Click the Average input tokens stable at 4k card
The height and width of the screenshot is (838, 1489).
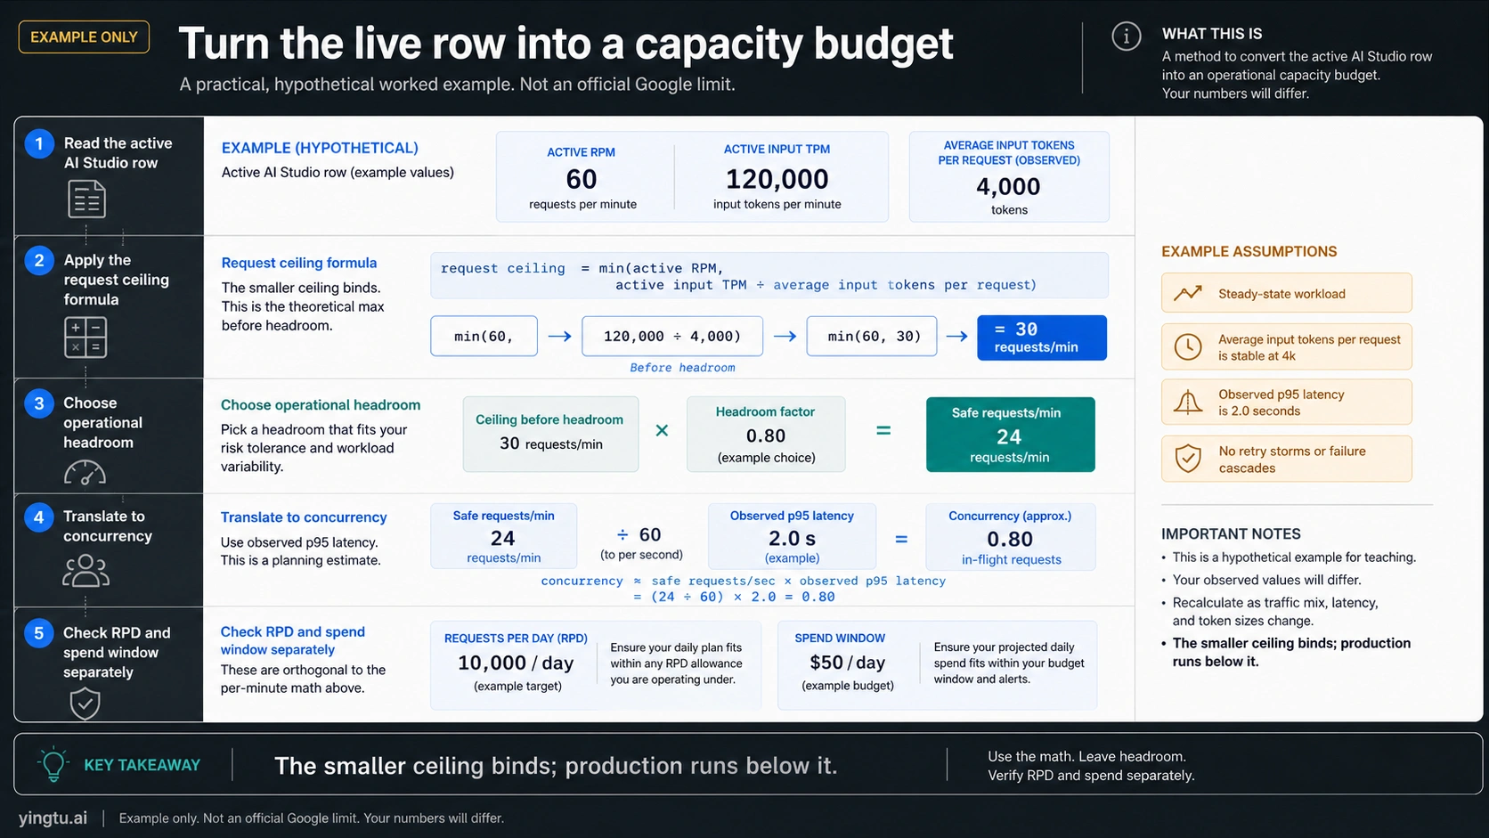(1286, 346)
